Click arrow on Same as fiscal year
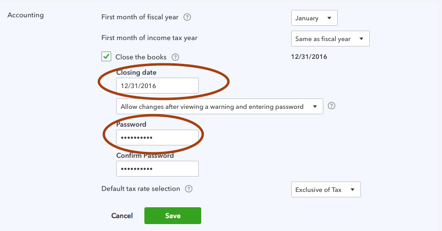Image resolution: width=442 pixels, height=231 pixels. 361,39
